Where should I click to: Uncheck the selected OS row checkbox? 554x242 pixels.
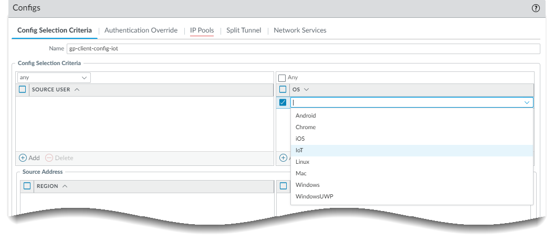click(283, 102)
